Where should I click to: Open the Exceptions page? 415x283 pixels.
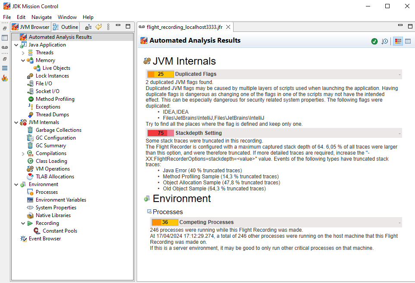click(48, 107)
